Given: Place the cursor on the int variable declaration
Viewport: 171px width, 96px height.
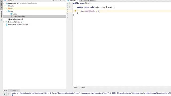Looking at the screenshot, I should 90,11.
